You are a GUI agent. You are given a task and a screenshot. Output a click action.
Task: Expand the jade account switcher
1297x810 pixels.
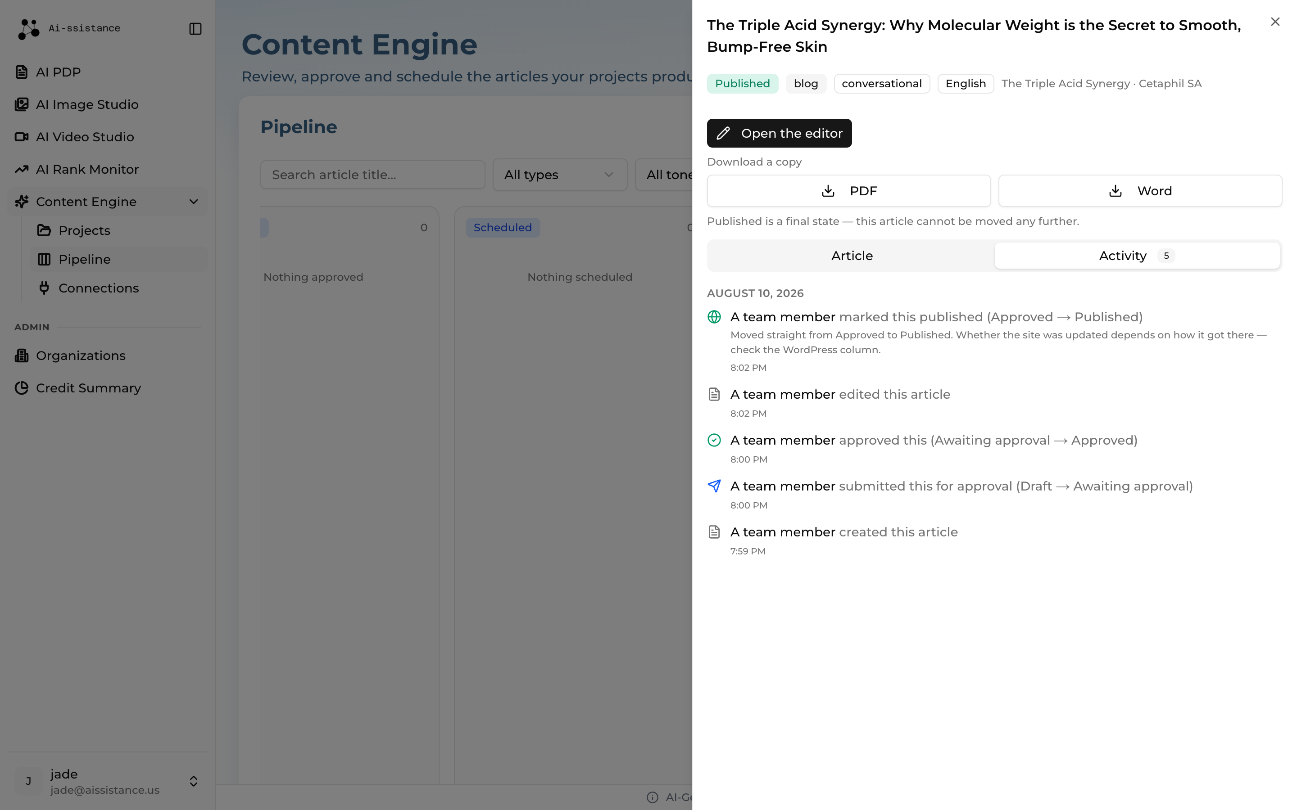click(194, 781)
